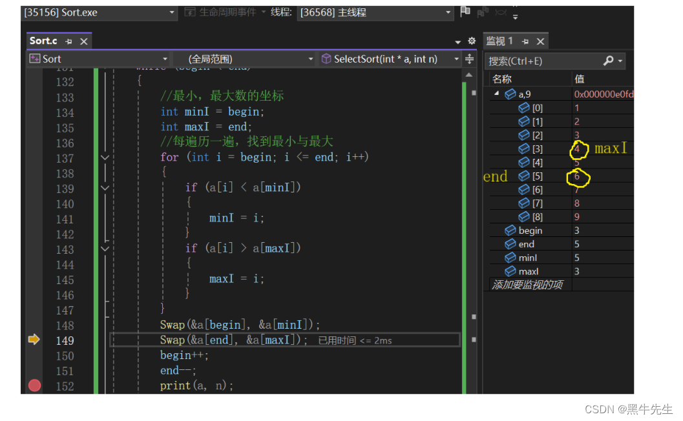683x421 pixels.
Task: Select the maxI watch variable
Action: (x=562, y=271)
